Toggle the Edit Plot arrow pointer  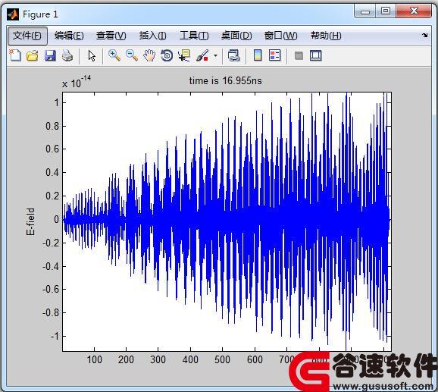pos(92,55)
